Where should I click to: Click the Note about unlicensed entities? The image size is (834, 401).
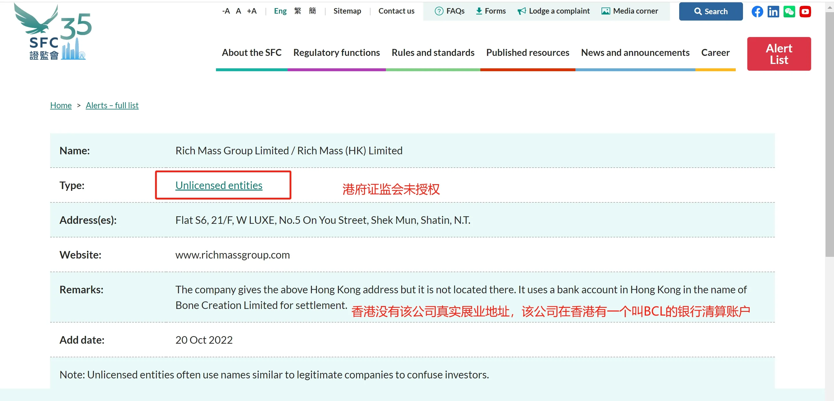(274, 375)
